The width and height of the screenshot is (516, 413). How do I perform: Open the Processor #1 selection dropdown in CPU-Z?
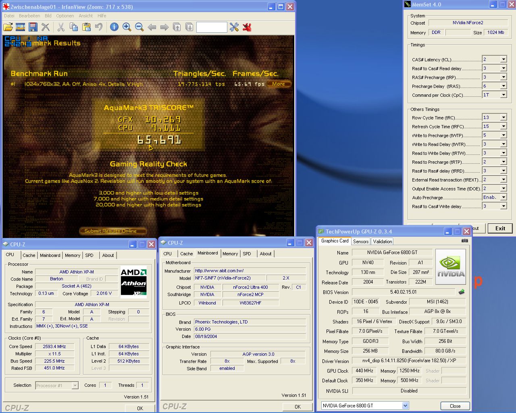75,386
